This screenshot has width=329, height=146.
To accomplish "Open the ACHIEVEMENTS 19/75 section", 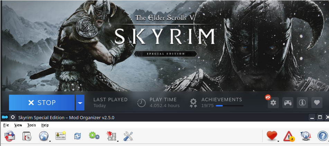I will point(216,102).
